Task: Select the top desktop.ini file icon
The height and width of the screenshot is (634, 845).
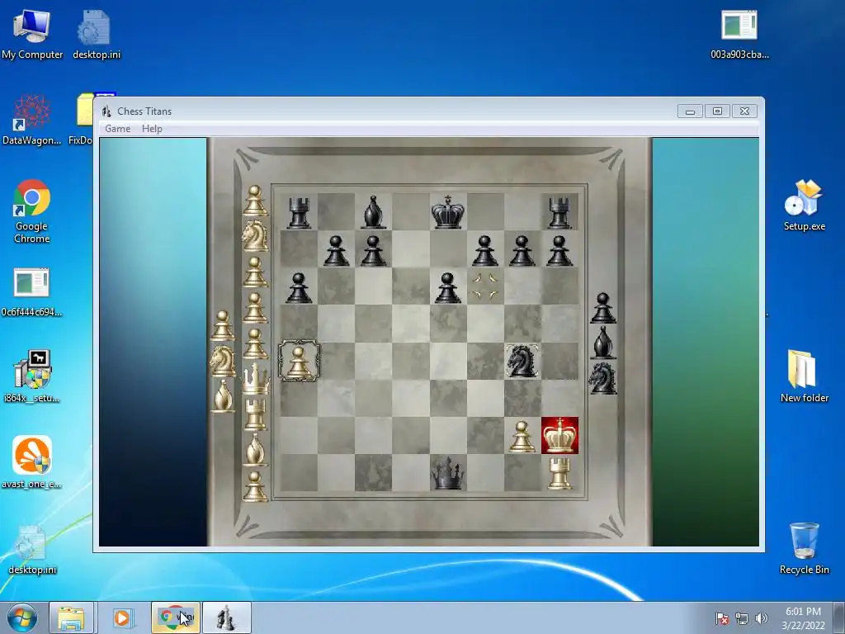Action: click(97, 35)
